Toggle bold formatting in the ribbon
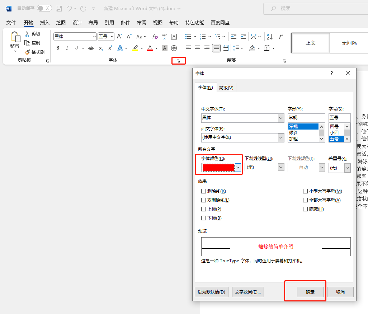The width and height of the screenshot is (368, 314). [58, 48]
